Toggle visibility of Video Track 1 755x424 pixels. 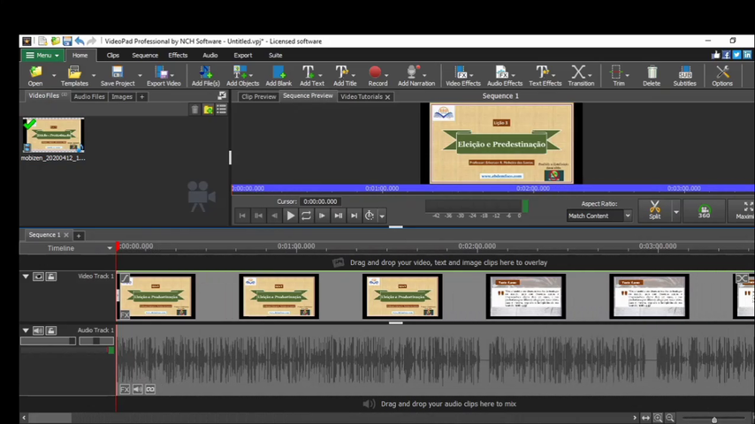pyautogui.click(x=38, y=276)
